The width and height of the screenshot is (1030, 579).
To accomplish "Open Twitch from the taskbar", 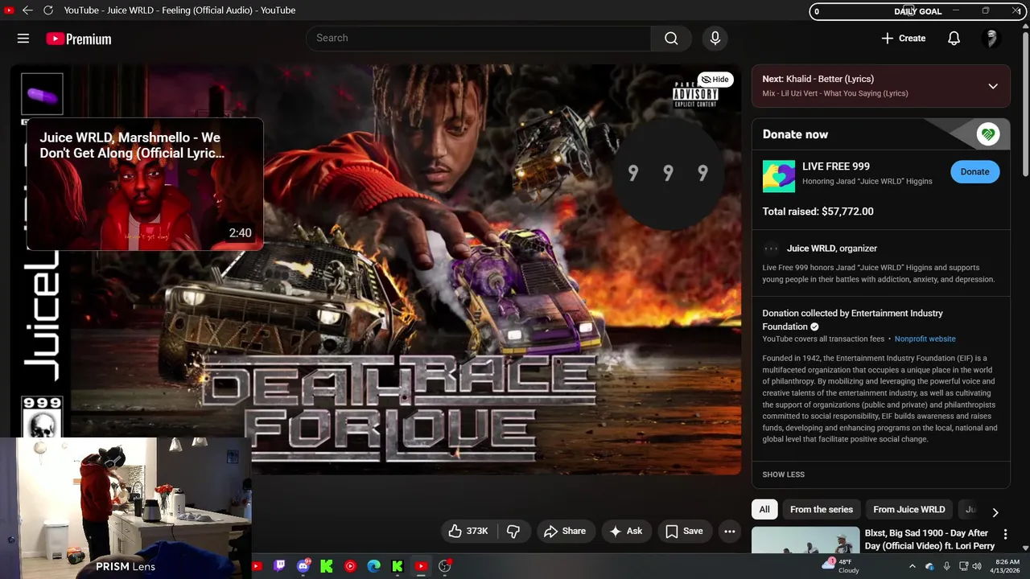I will [x=279, y=566].
